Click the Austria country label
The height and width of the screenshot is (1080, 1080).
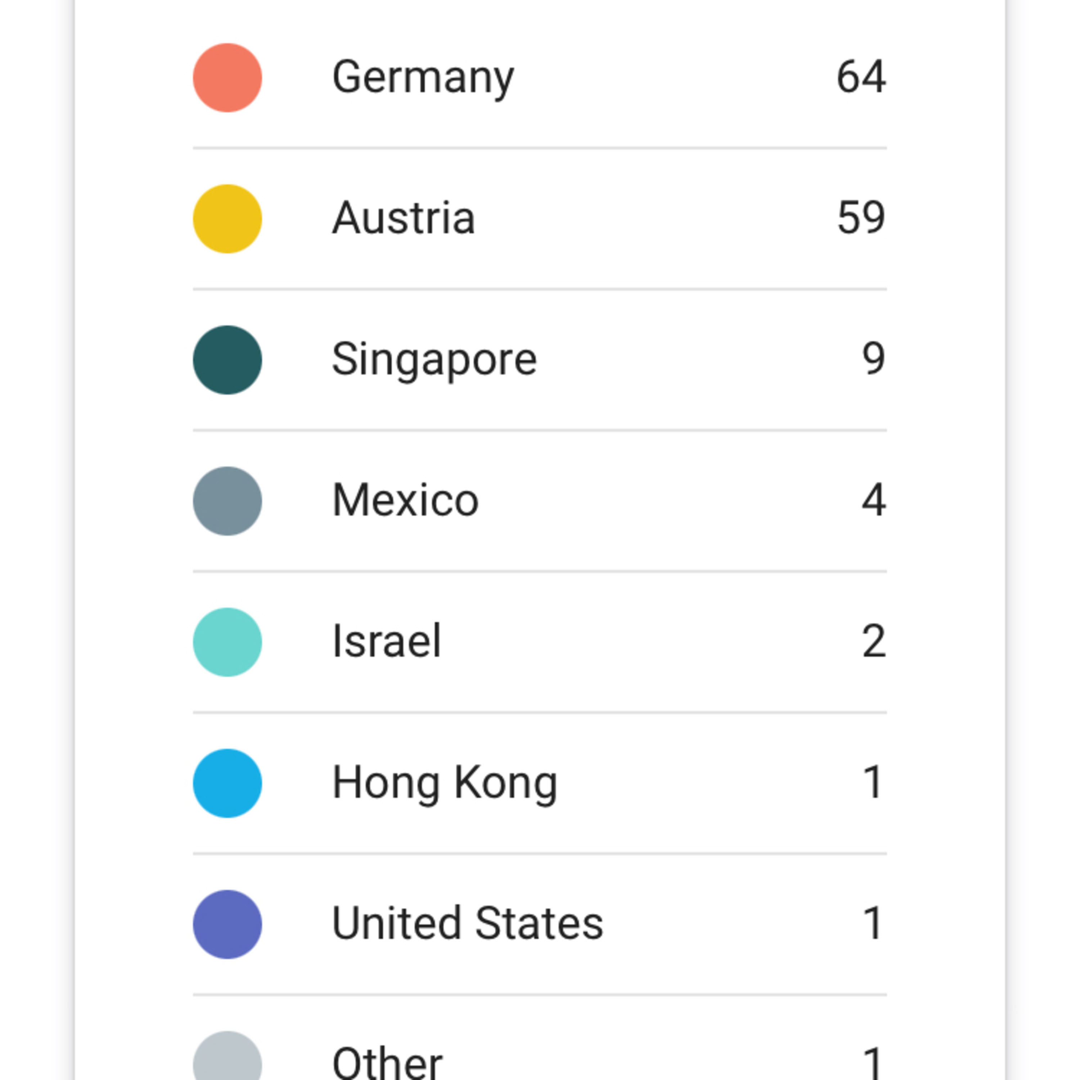tap(404, 219)
